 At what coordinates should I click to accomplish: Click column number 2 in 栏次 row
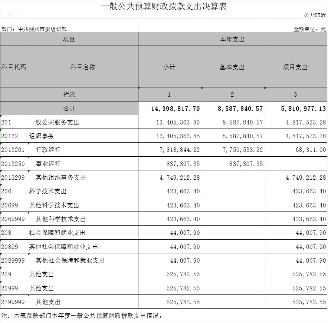click(x=232, y=94)
